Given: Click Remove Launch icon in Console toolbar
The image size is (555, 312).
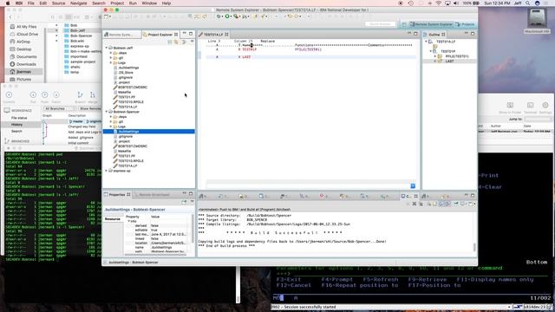Looking at the screenshot, I should coord(415,204).
